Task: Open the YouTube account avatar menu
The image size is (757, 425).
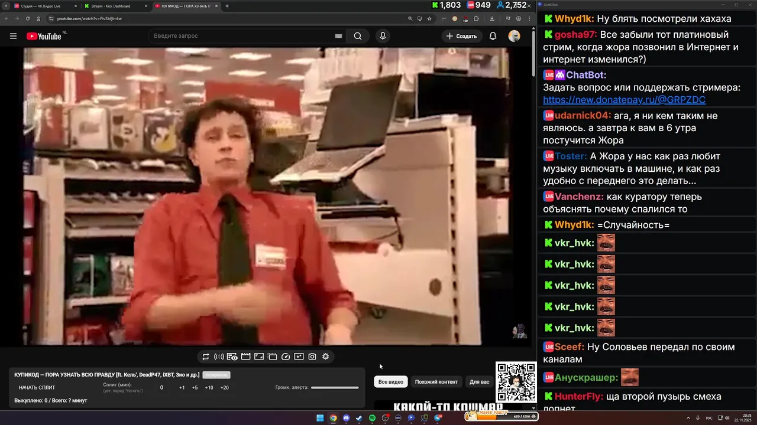Action: pyautogui.click(x=515, y=36)
